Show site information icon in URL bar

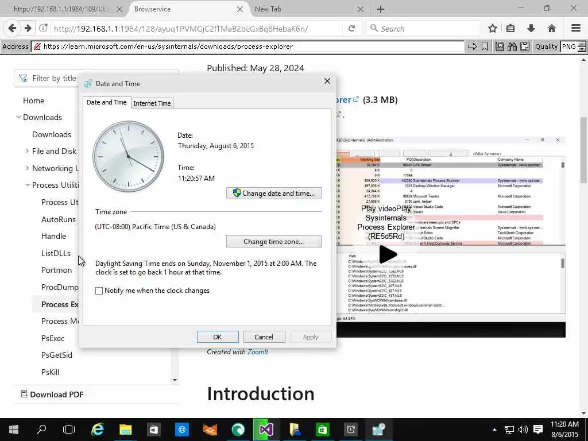(43, 28)
